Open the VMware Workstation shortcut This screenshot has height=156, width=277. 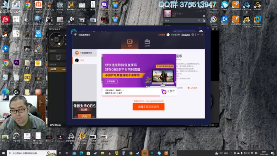(257, 21)
